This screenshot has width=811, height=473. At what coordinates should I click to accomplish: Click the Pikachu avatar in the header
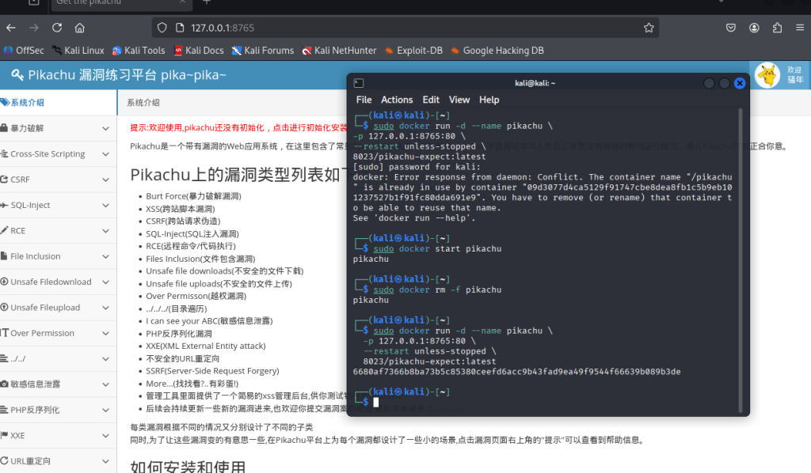(767, 75)
